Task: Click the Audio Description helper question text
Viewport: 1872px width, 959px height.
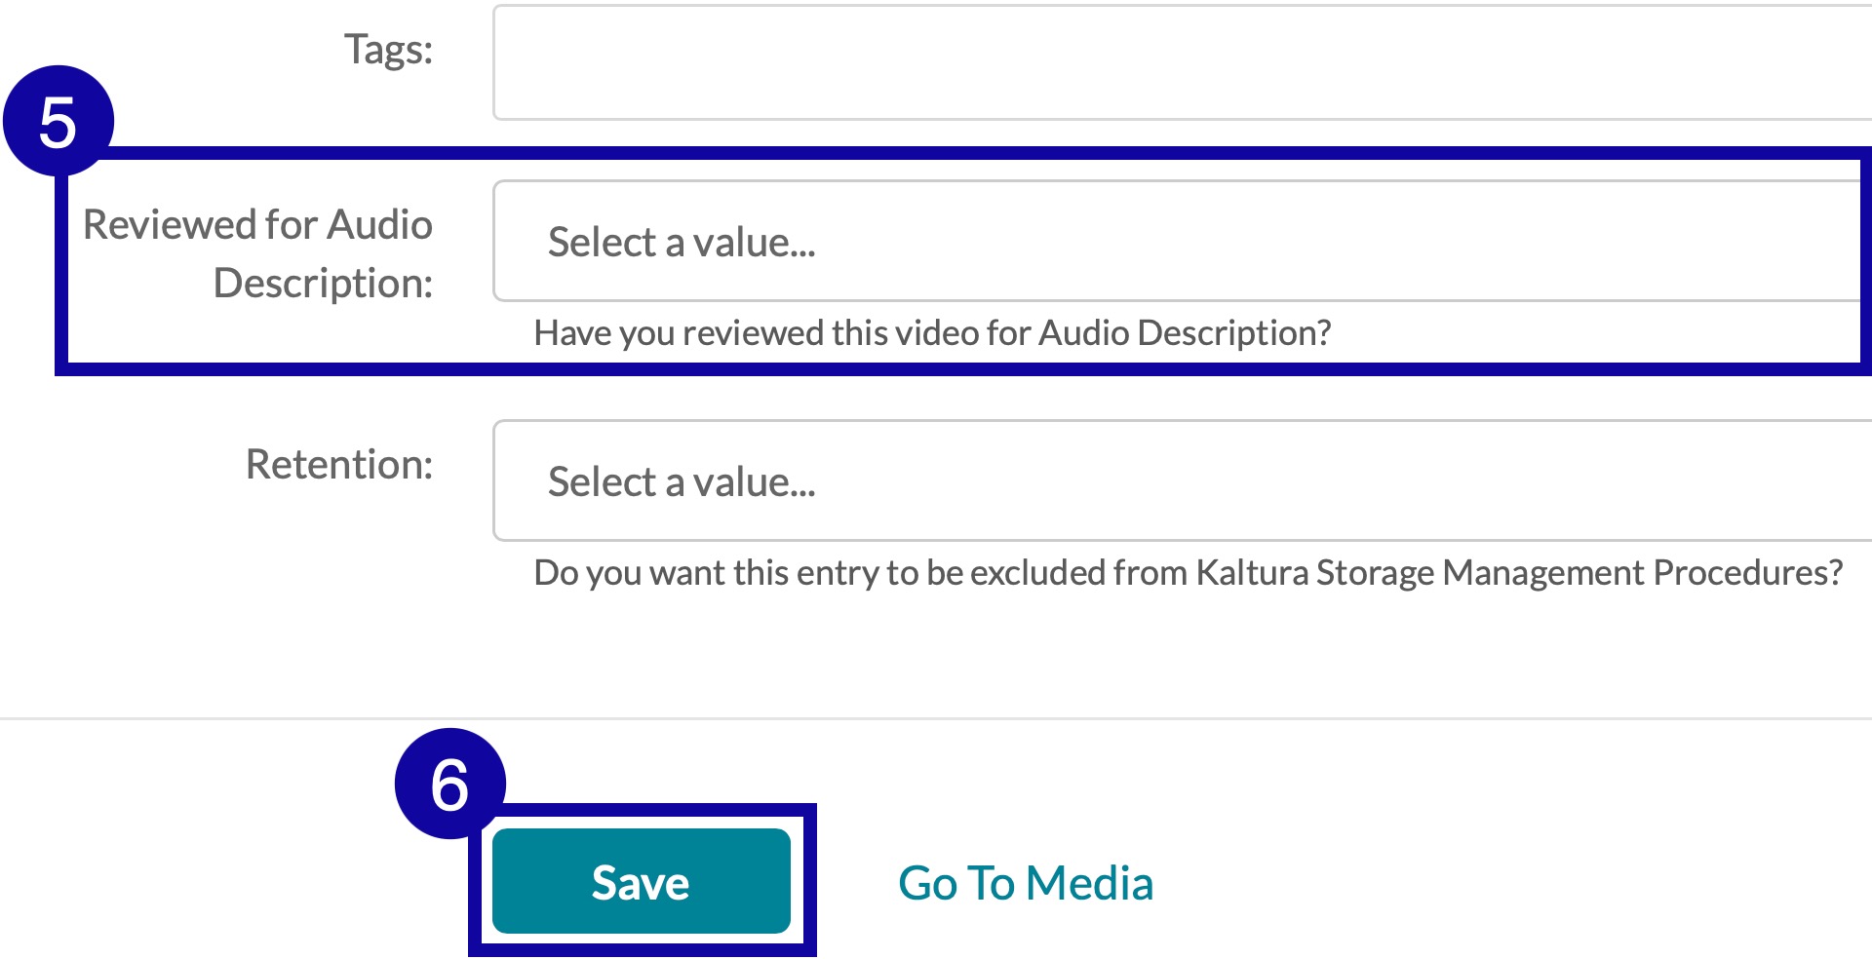Action: click(x=933, y=332)
